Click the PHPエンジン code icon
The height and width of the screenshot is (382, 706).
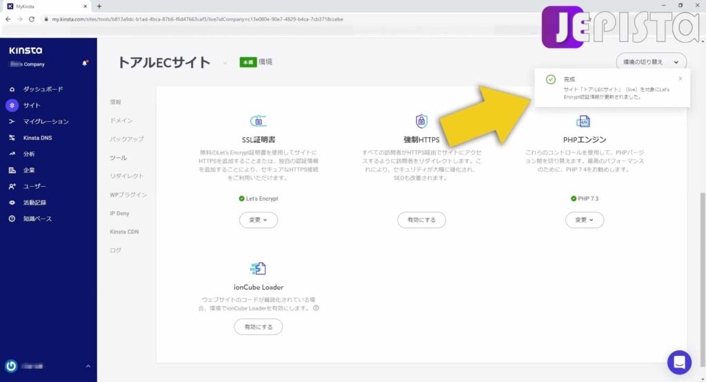click(x=583, y=121)
